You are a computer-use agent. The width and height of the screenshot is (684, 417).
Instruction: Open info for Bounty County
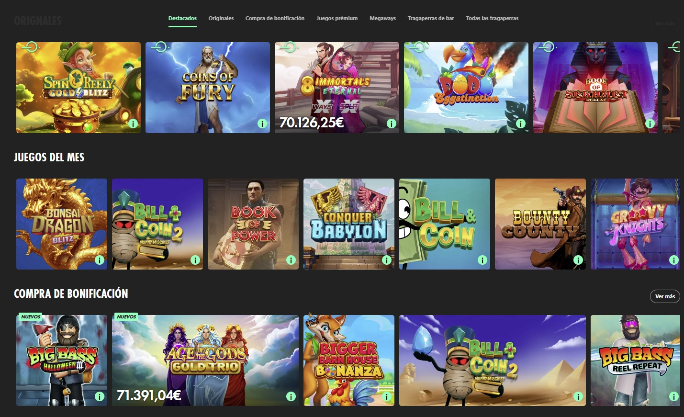[578, 261]
